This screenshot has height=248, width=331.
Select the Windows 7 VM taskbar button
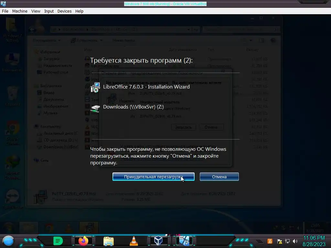[x=184, y=241]
